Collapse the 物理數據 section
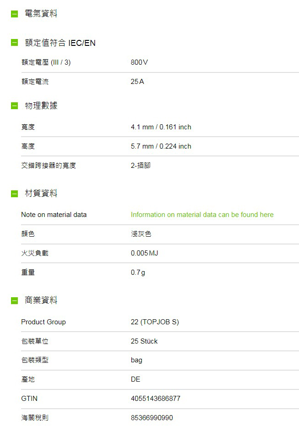299x433 pixels. (14, 105)
